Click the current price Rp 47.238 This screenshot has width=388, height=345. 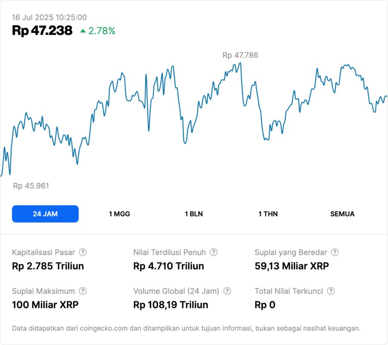tap(42, 31)
